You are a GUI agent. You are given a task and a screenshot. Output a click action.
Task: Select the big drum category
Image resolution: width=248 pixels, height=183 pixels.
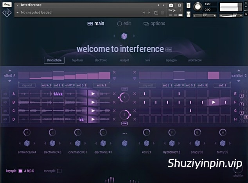[77, 60]
